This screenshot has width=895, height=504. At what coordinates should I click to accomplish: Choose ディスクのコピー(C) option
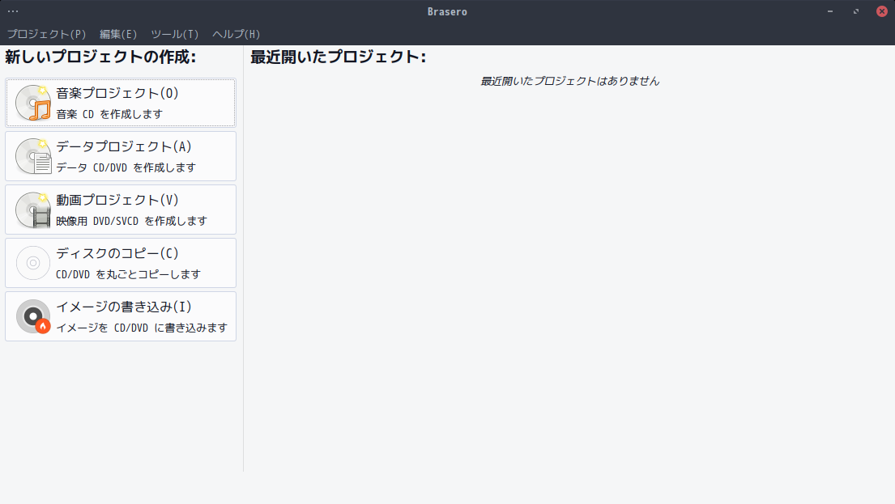coord(121,263)
